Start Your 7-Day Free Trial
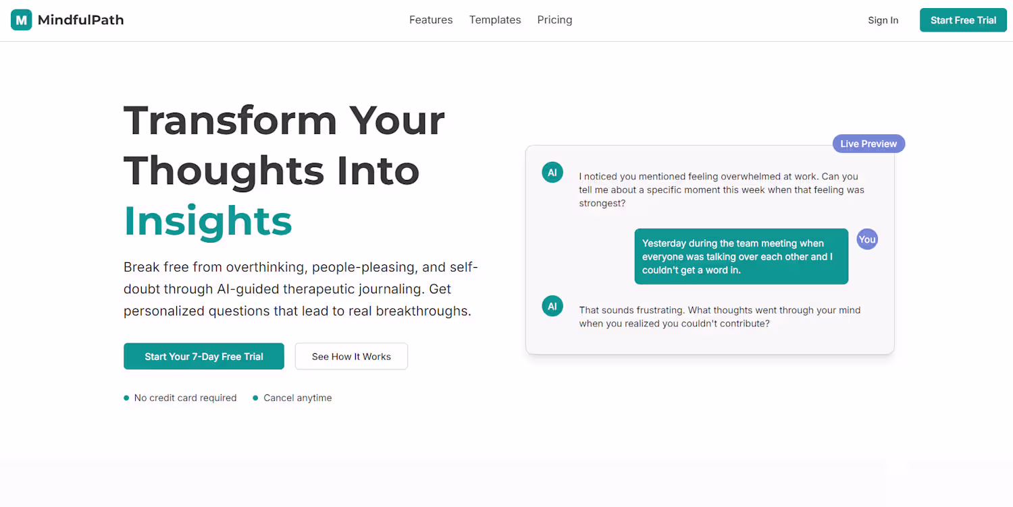1013x507 pixels. pos(204,357)
